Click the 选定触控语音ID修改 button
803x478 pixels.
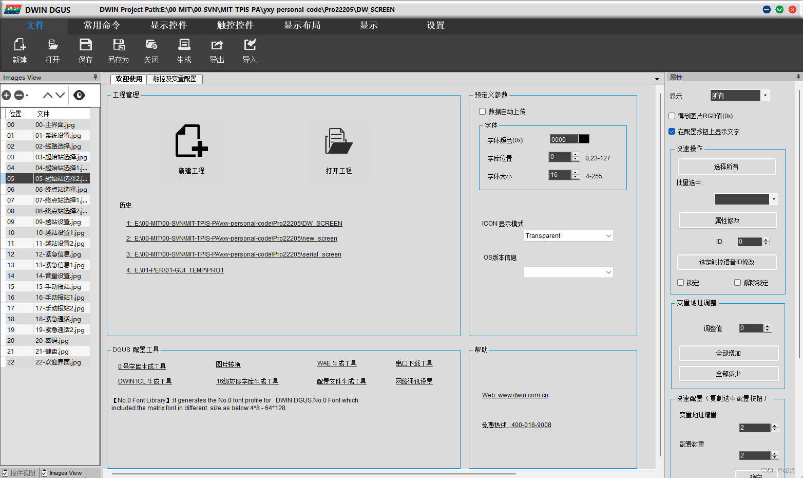pos(727,262)
